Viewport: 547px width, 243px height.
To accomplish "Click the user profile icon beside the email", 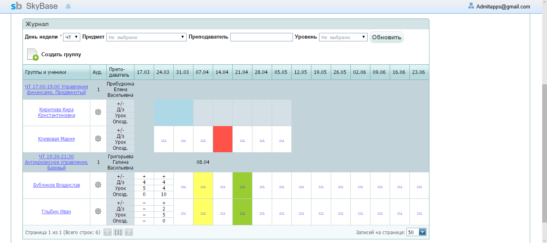I will [x=471, y=6].
